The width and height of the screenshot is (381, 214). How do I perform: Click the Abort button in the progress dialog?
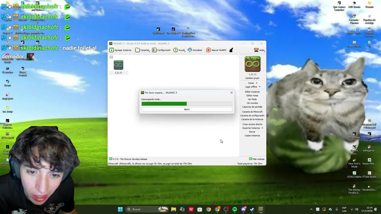point(187,109)
